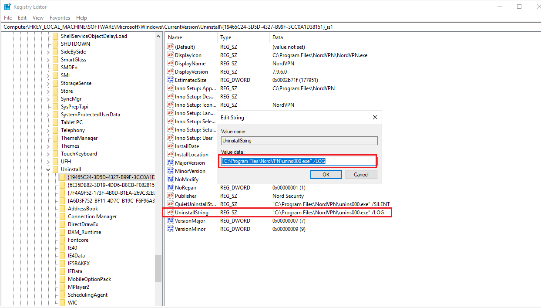
Task: Click the DWORD icon beside MinorVersion value
Action: coord(171,171)
